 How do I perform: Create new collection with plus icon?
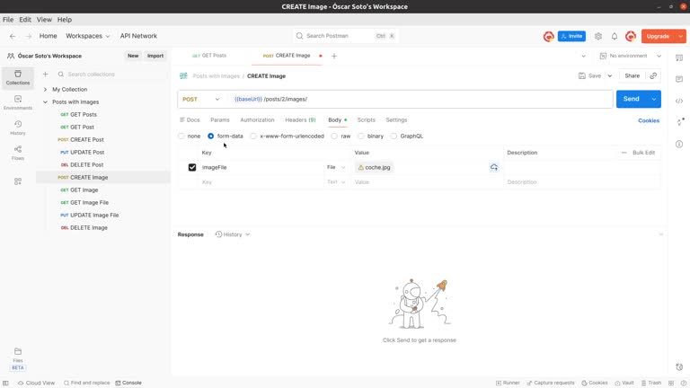pyautogui.click(x=45, y=75)
